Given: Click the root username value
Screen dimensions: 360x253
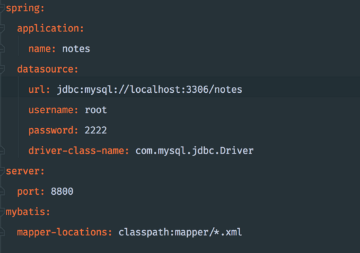Looking at the screenshot, I should (x=96, y=110).
